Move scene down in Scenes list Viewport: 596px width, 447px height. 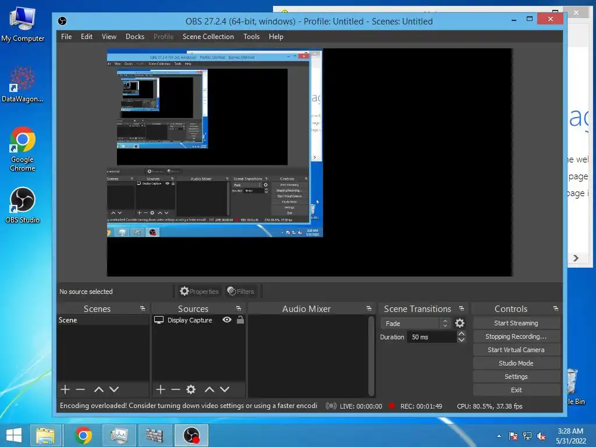[x=114, y=389]
